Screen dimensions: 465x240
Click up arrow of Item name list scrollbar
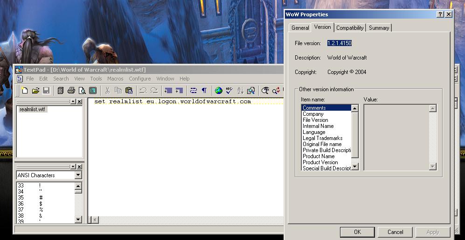click(x=355, y=108)
